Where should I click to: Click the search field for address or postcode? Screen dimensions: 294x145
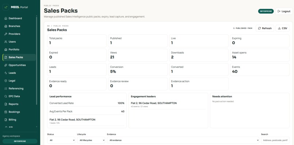(x=275, y=140)
